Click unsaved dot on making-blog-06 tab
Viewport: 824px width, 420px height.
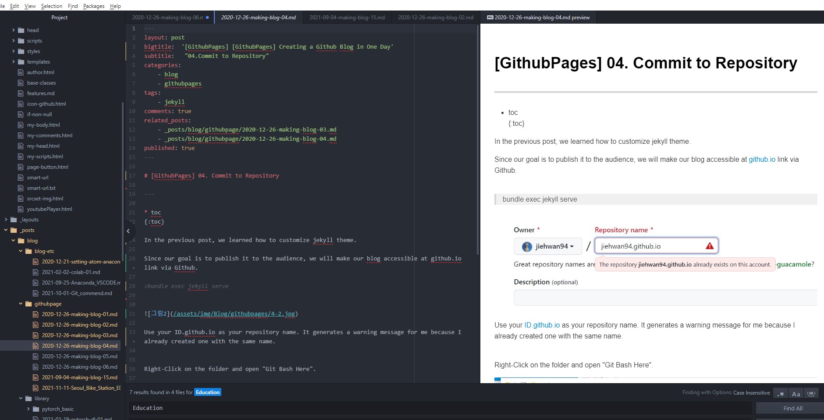(x=207, y=18)
